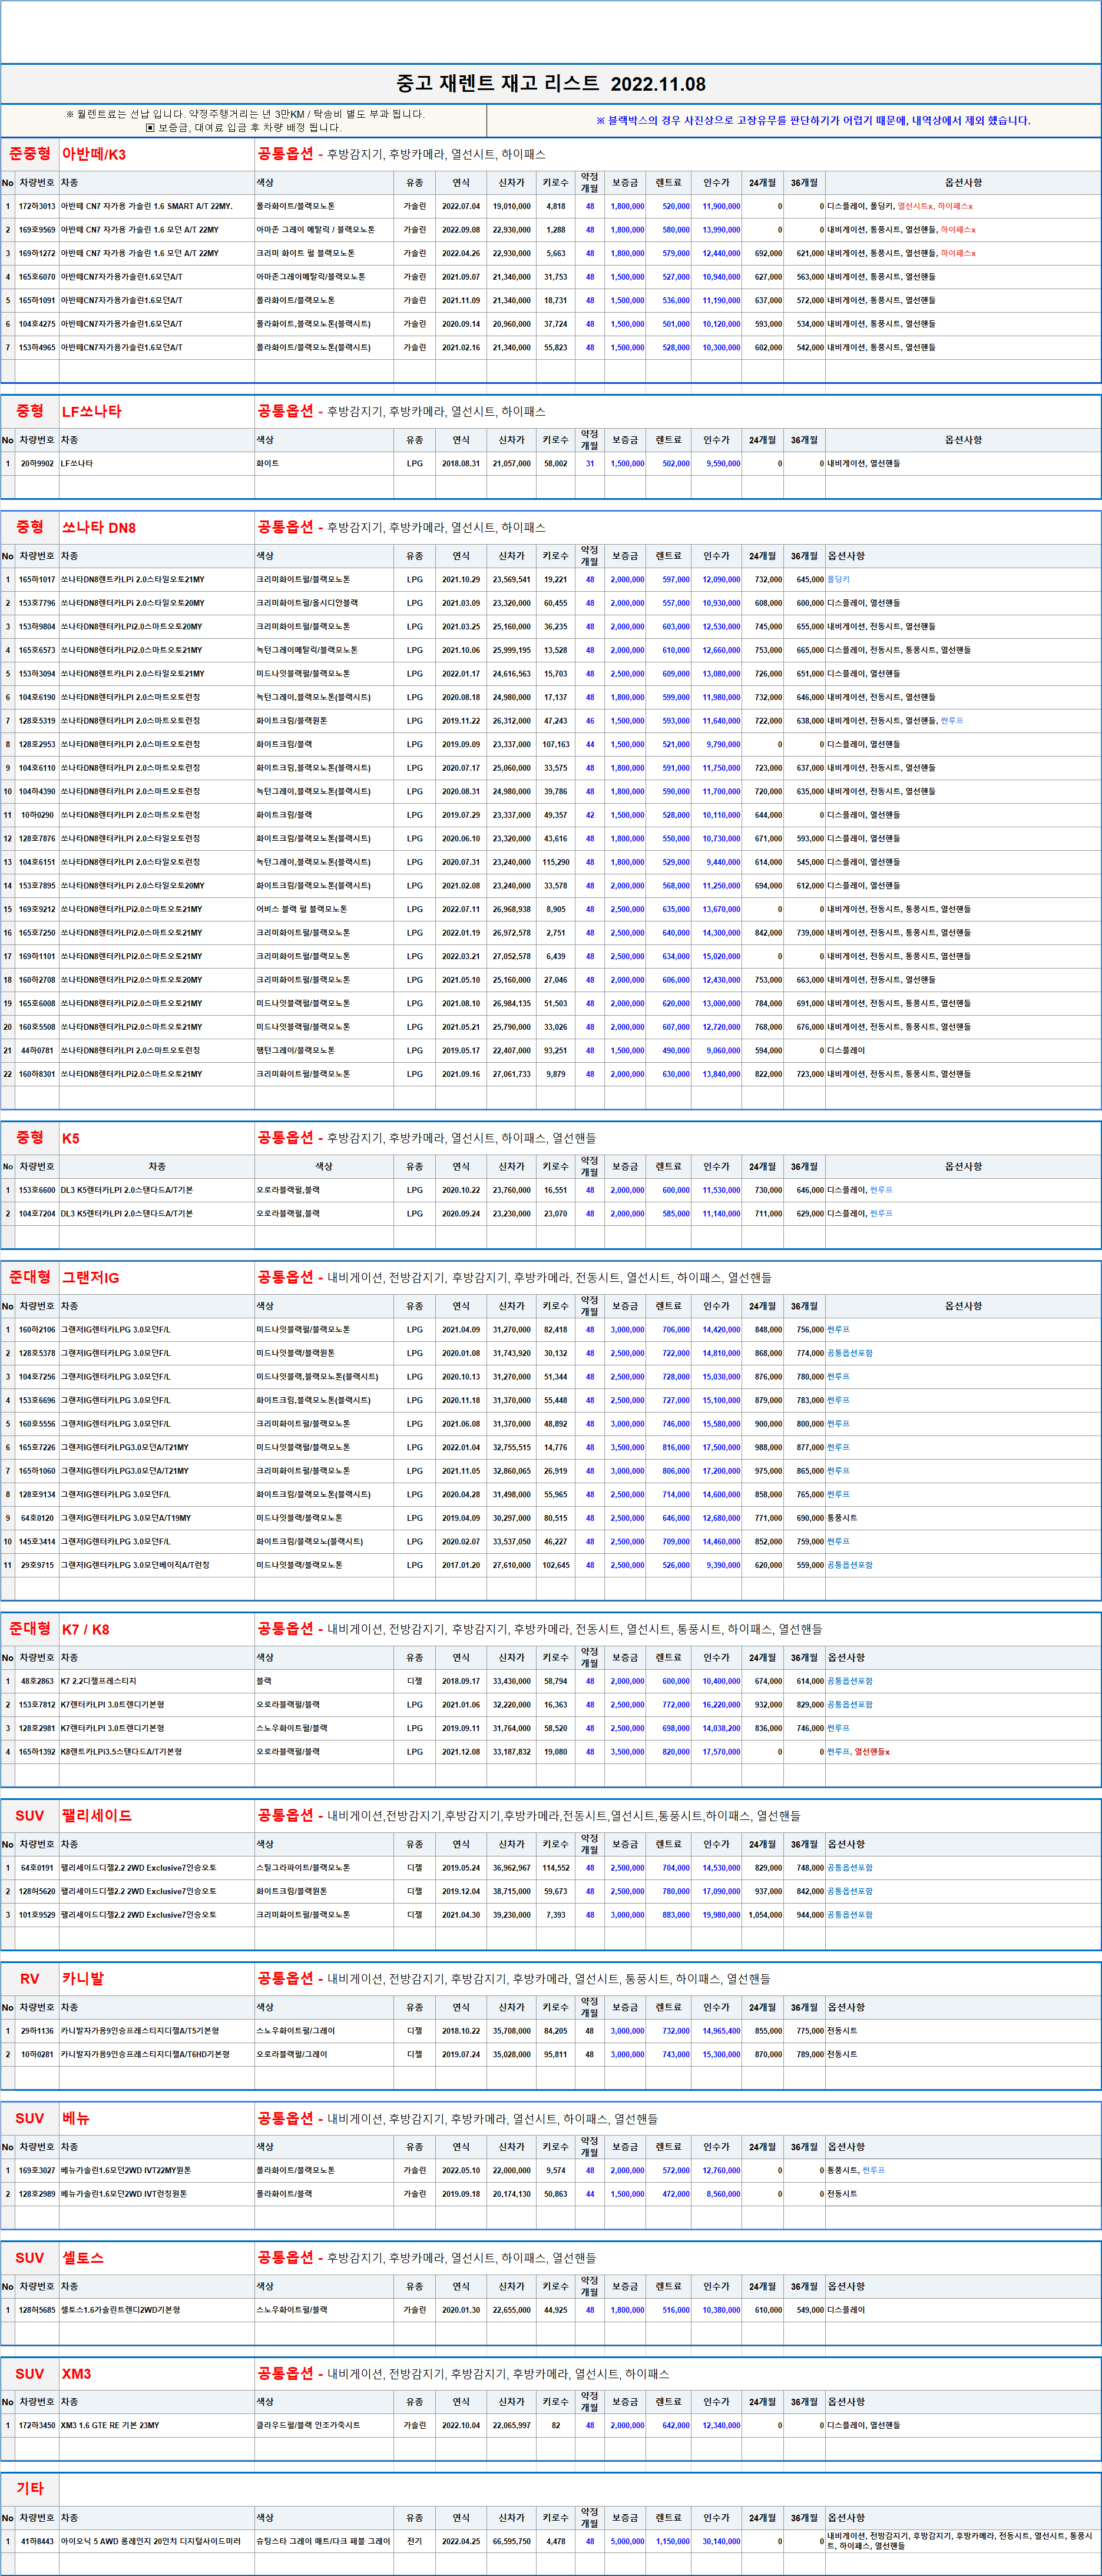Click the title '중고 재렌트 재고 리스트 2022.11.08'

551,84
